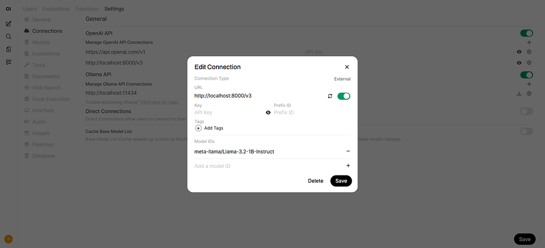Image resolution: width=545 pixels, height=248 pixels.
Task: Toggle the OpenAI API switch
Action: (x=526, y=33)
